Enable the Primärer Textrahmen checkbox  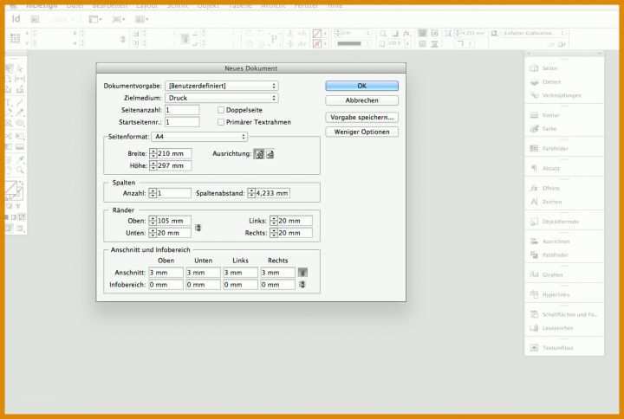(221, 122)
